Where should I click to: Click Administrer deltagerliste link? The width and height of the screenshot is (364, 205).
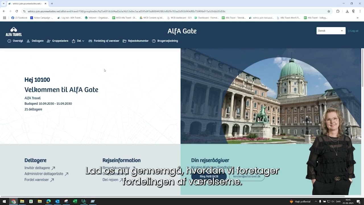click(46, 174)
